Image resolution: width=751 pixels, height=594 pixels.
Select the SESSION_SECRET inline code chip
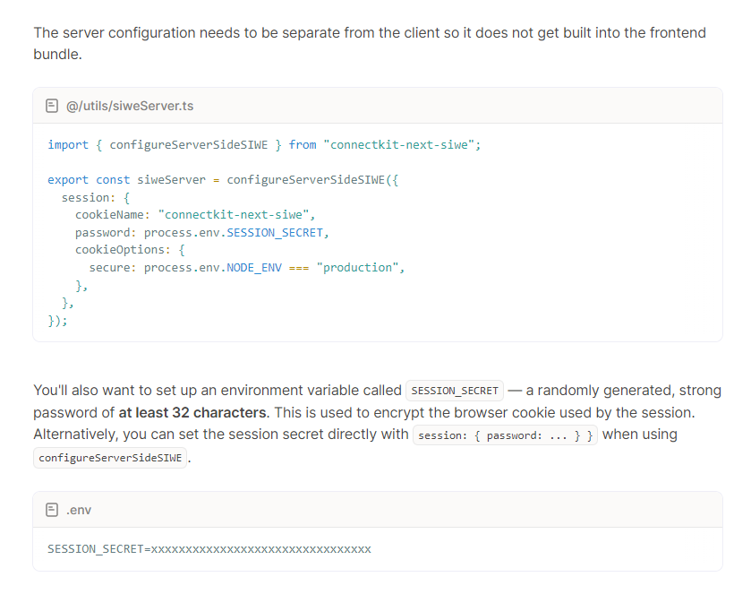point(455,391)
